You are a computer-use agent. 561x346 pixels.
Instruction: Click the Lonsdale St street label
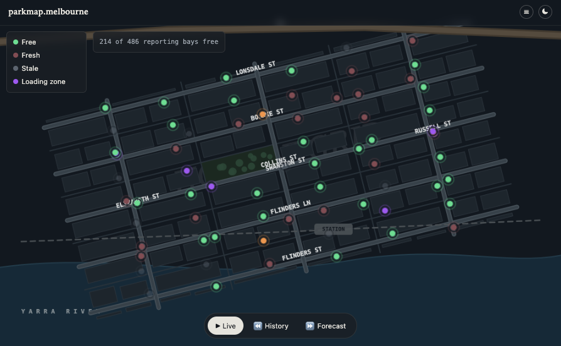[255, 68]
